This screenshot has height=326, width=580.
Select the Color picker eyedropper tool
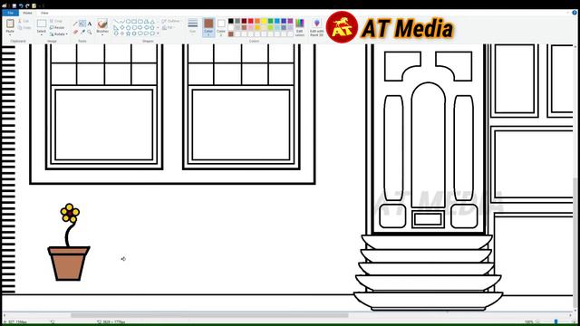[82, 33]
